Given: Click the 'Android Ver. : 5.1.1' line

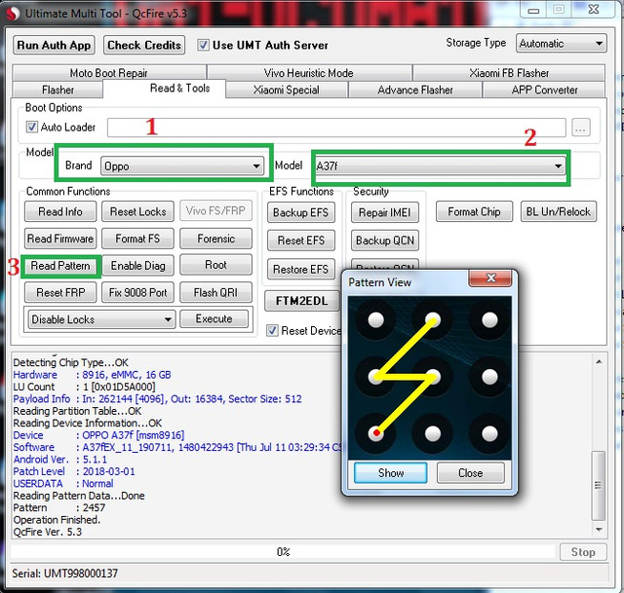Looking at the screenshot, I should click(60, 459).
